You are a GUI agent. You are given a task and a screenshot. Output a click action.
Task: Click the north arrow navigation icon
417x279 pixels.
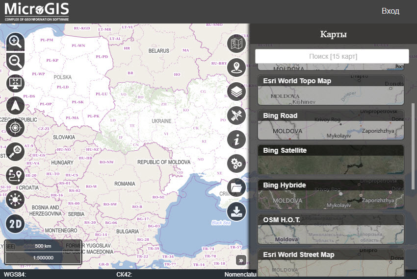coord(15,106)
